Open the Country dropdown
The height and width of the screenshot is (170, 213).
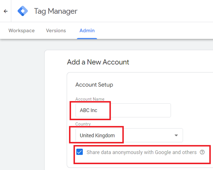tap(129, 135)
